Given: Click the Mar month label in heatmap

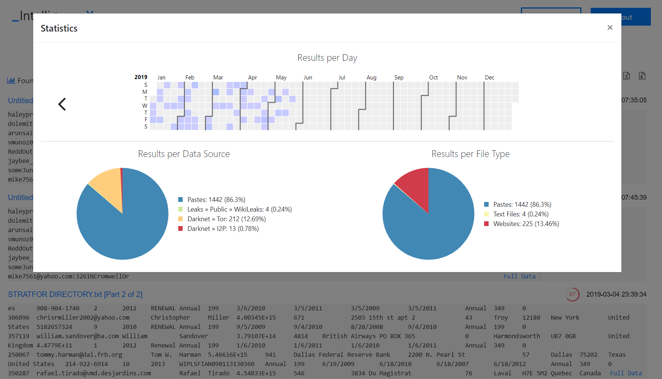Looking at the screenshot, I should pyautogui.click(x=218, y=78).
